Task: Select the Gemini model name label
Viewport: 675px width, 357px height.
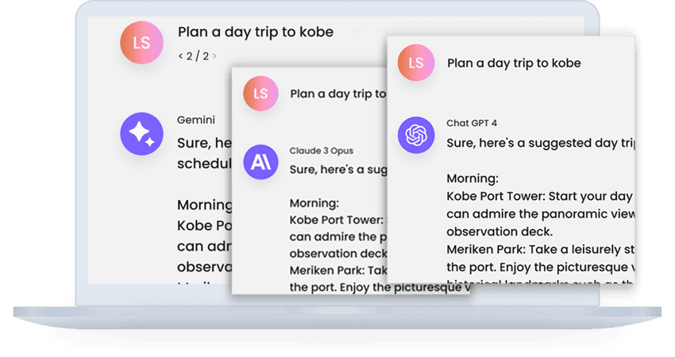Action: [x=195, y=120]
